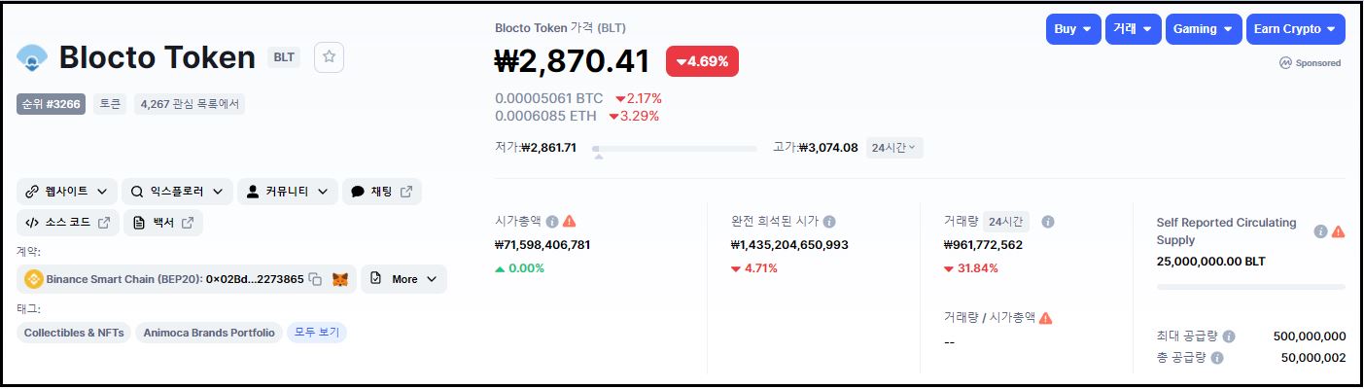This screenshot has width=1364, height=389.
Task: Click the low-high price range bar
Action: (x=675, y=149)
